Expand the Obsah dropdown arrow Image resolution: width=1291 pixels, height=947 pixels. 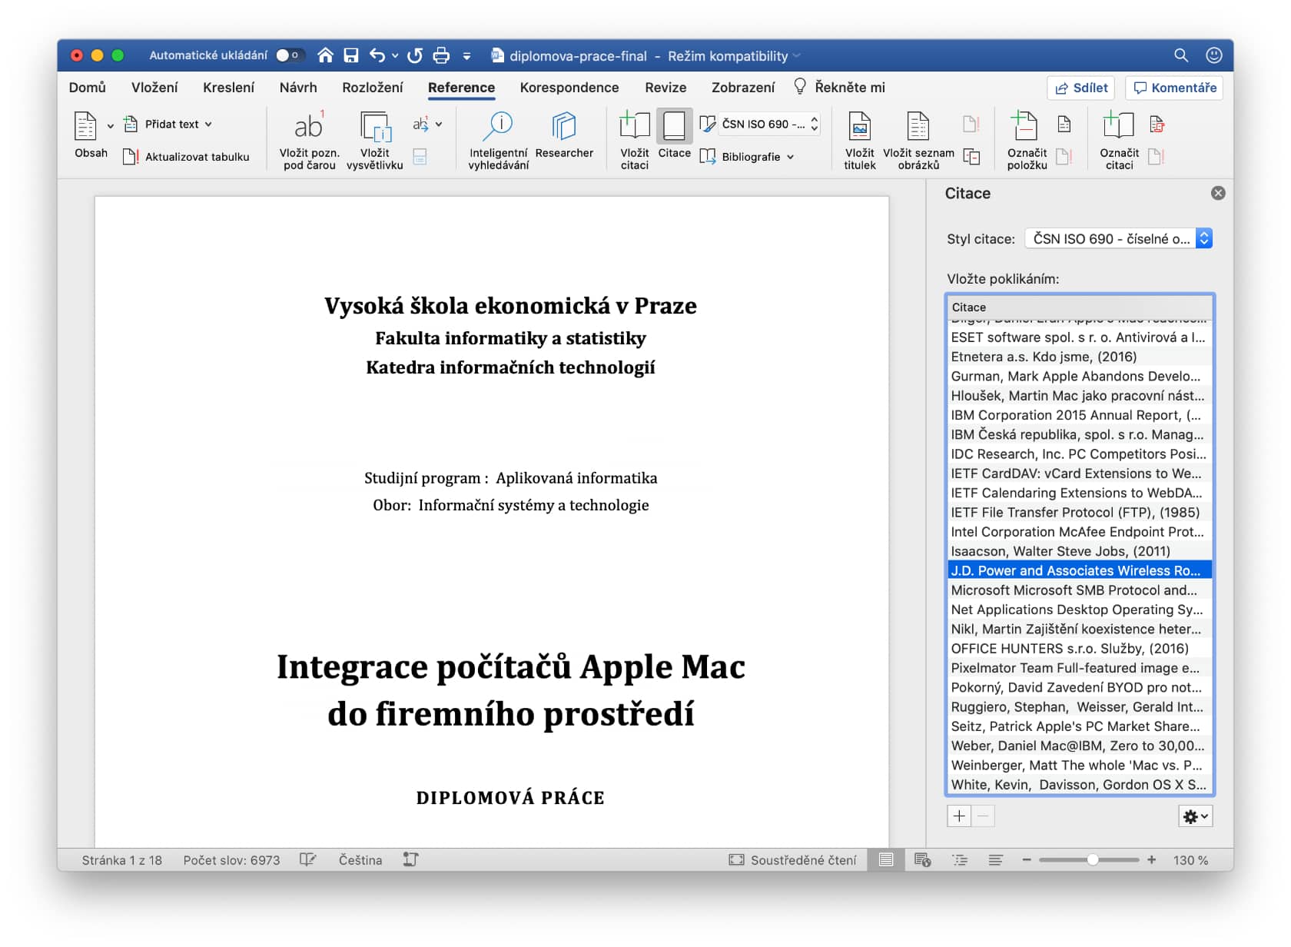[x=110, y=125]
